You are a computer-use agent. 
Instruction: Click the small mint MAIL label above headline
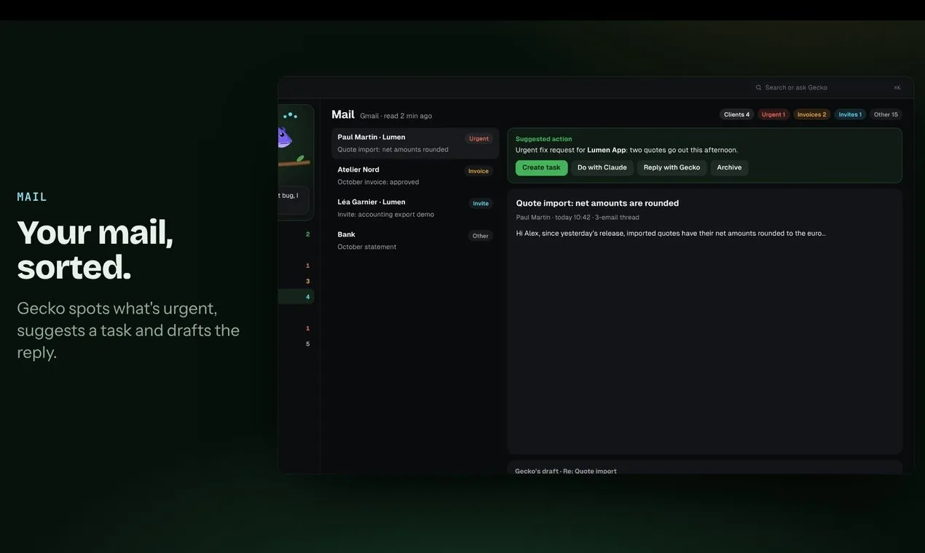pyautogui.click(x=32, y=196)
